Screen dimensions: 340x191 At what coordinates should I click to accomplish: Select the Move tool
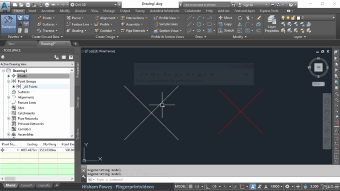[x=225, y=18]
